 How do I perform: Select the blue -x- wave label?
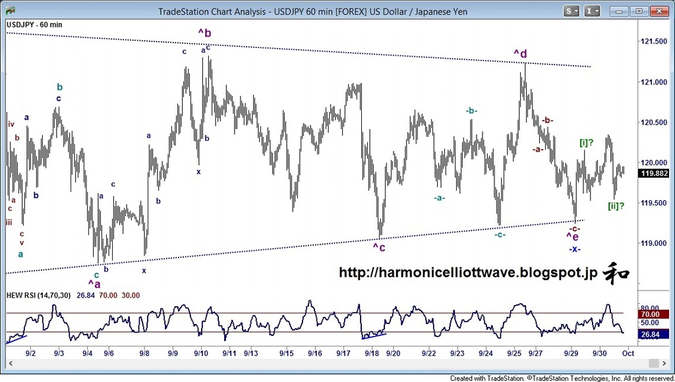click(x=575, y=249)
